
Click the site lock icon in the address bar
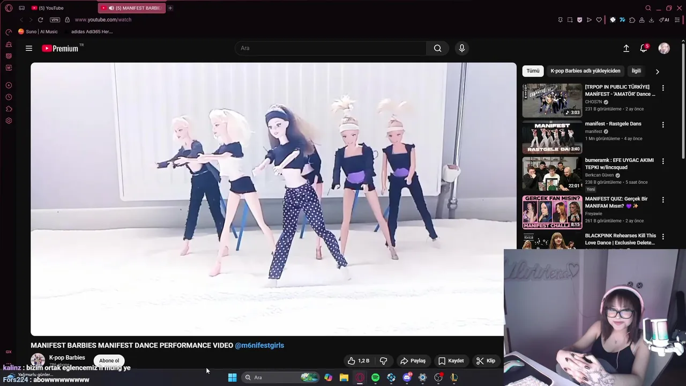(x=67, y=20)
